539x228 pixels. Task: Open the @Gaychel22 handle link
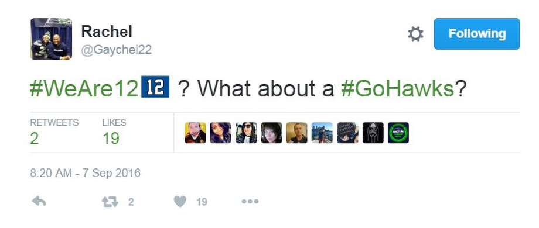coord(117,50)
